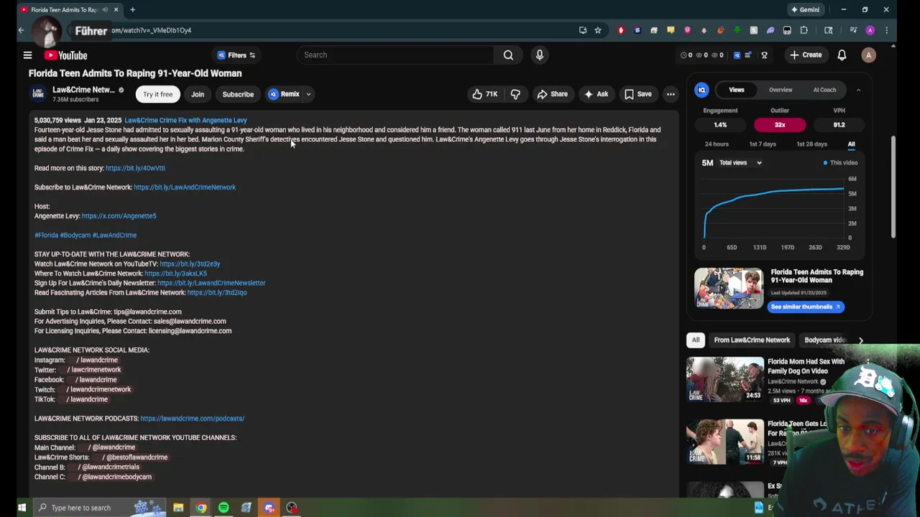Open Law&Crime Network channel avatar
Image resolution: width=920 pixels, height=517 pixels.
click(x=38, y=94)
